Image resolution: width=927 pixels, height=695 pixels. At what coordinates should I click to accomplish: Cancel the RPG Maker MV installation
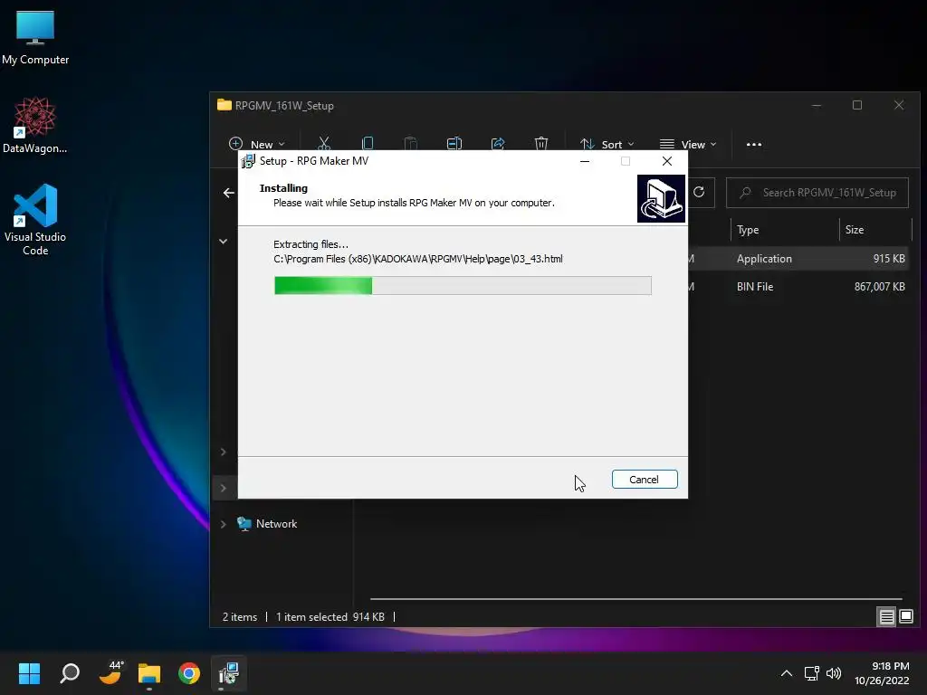[x=645, y=480]
